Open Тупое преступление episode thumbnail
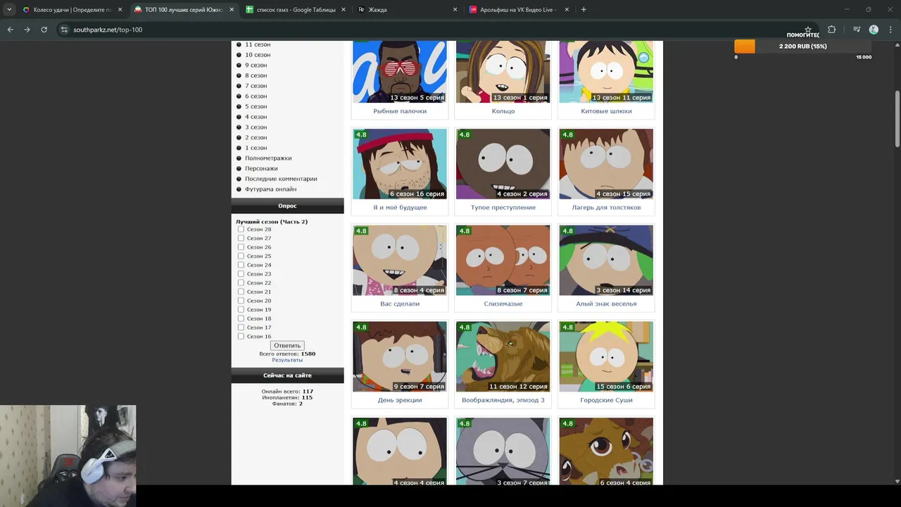This screenshot has height=507, width=901. tap(503, 164)
